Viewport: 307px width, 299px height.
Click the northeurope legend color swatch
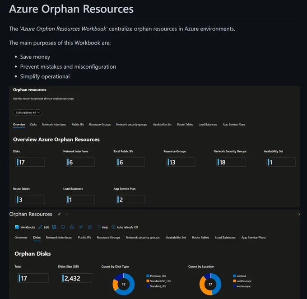[234, 281]
